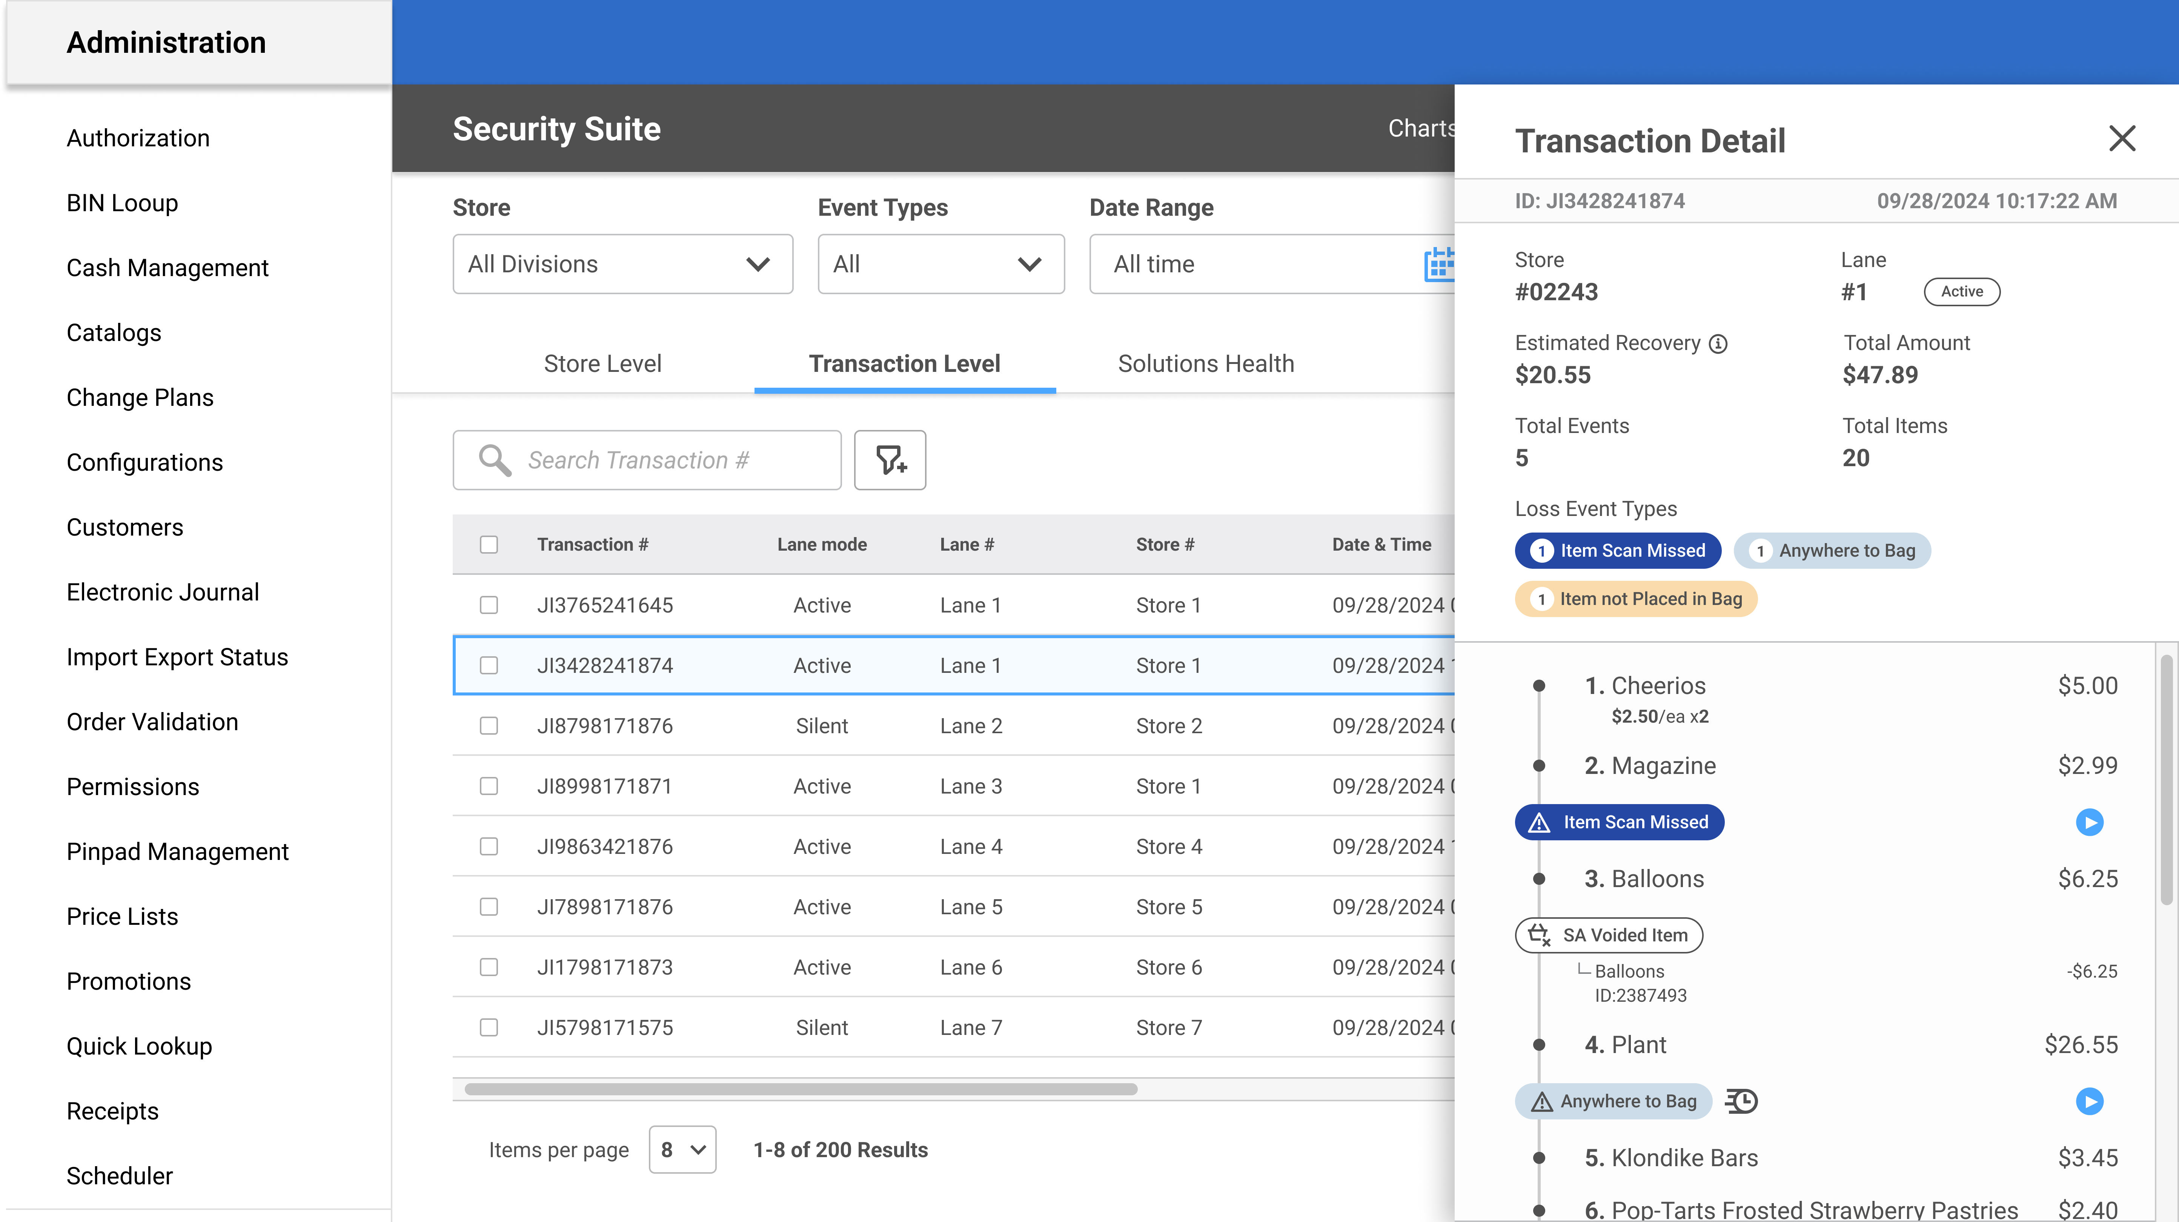Image resolution: width=2179 pixels, height=1222 pixels.
Task: Open the Date Range calendar icon
Action: tap(1439, 264)
